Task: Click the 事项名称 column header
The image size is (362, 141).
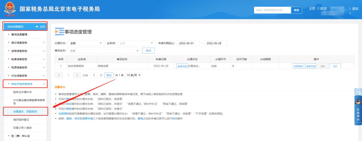Action: [122, 59]
